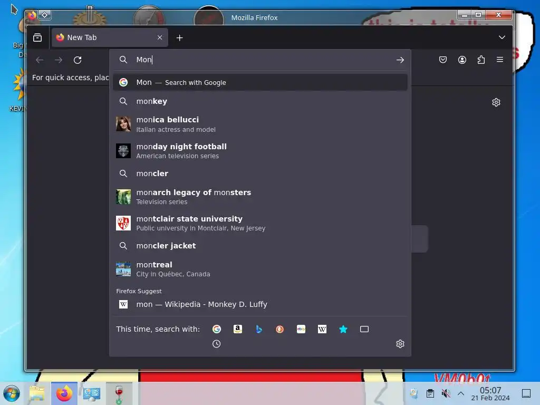Open Windows Start menu orb
The width and height of the screenshot is (540, 405).
tap(12, 393)
